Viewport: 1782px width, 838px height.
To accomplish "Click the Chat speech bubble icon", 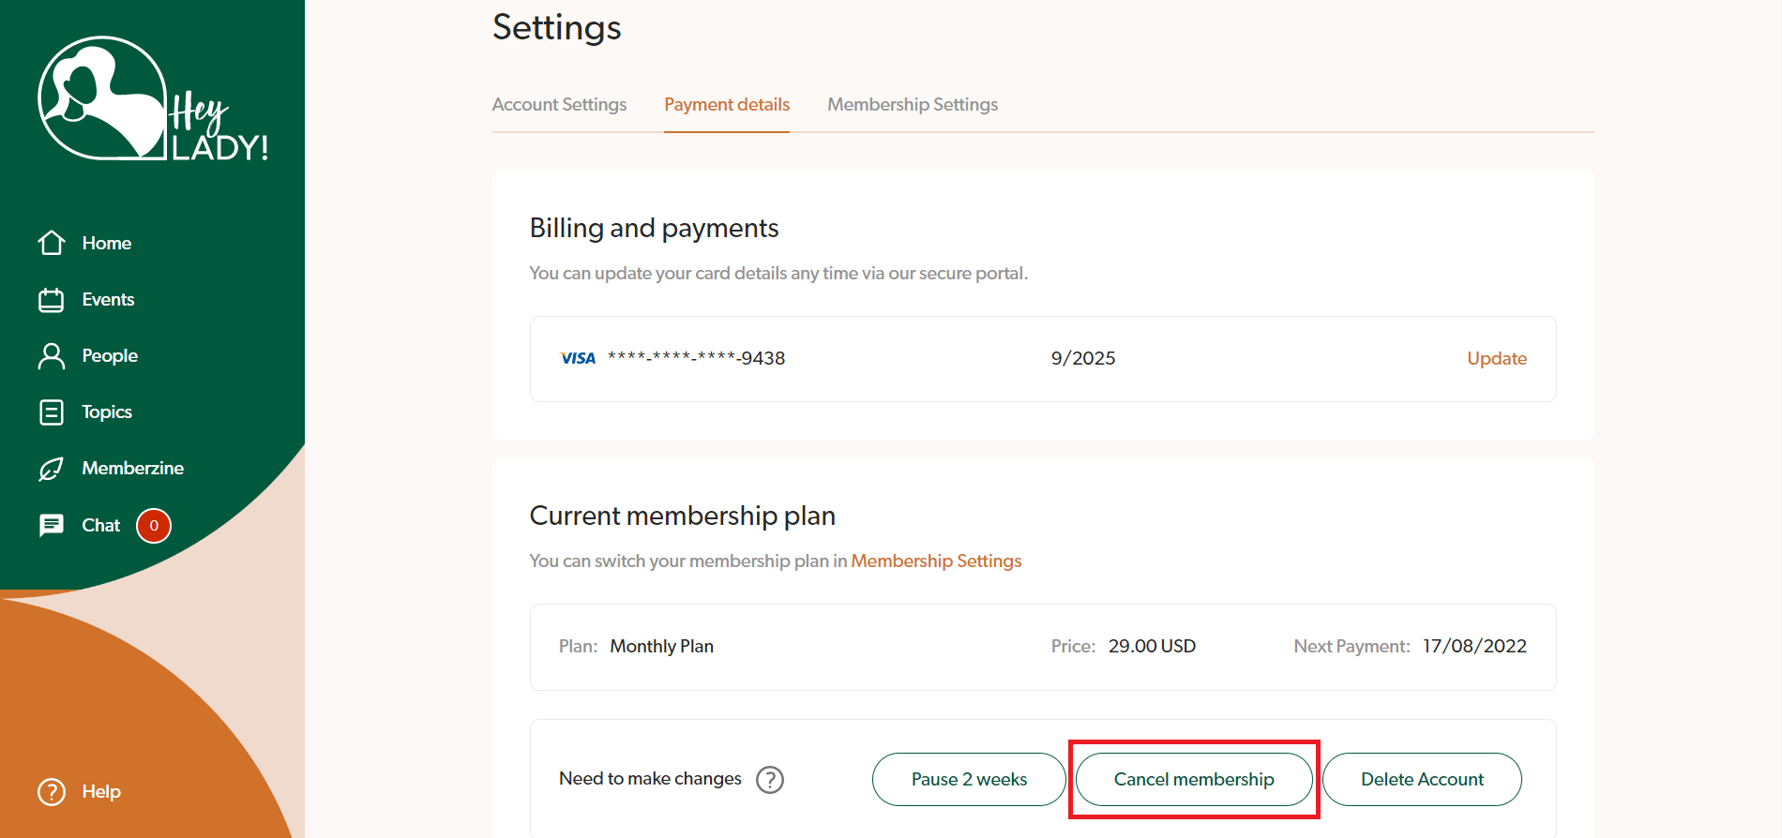I will tap(52, 525).
